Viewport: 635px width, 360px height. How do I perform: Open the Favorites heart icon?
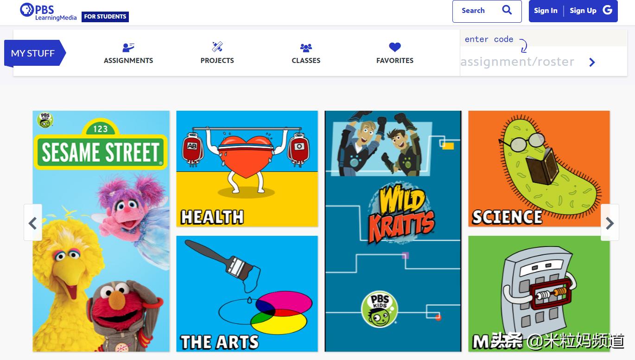coord(395,47)
